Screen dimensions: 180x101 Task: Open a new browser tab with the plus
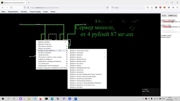click(x=29, y=3)
